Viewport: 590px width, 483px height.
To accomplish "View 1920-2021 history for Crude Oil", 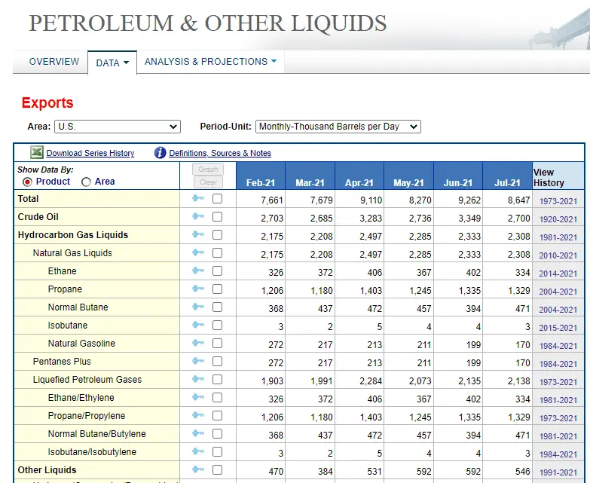I will click(x=558, y=219).
